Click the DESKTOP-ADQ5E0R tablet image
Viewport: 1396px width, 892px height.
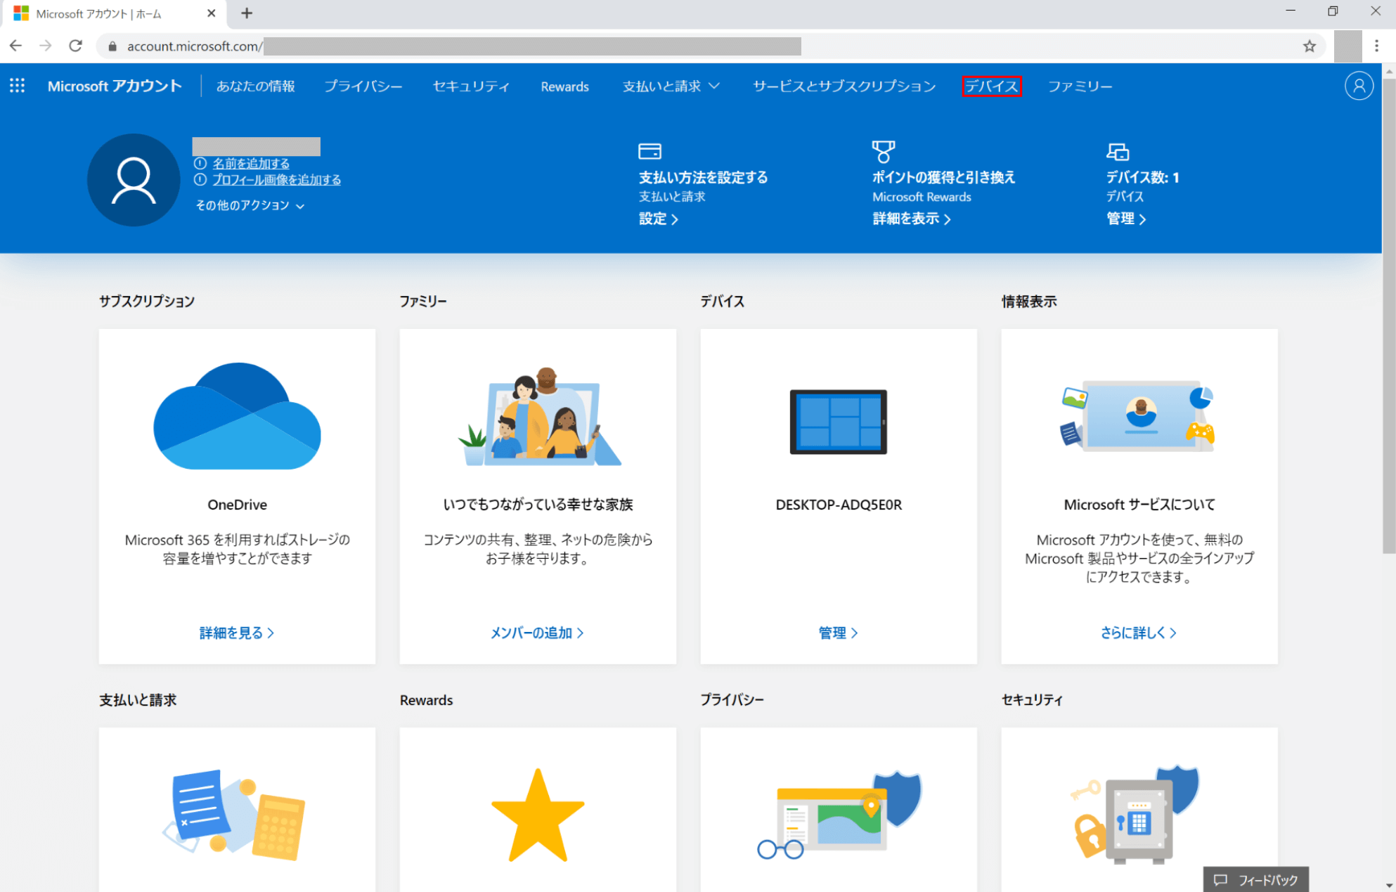(839, 422)
